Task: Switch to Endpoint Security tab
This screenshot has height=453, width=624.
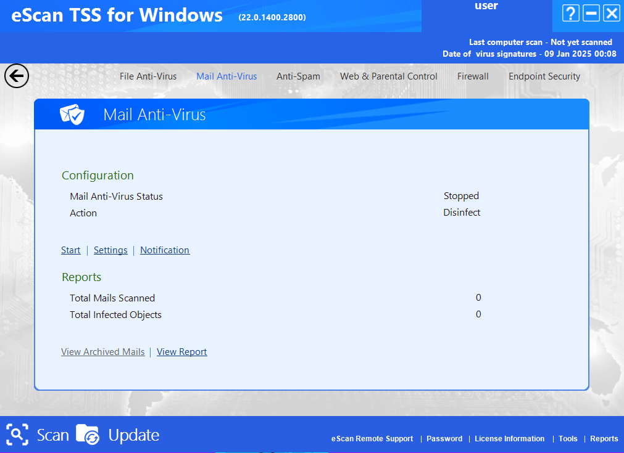Action: pyautogui.click(x=544, y=76)
